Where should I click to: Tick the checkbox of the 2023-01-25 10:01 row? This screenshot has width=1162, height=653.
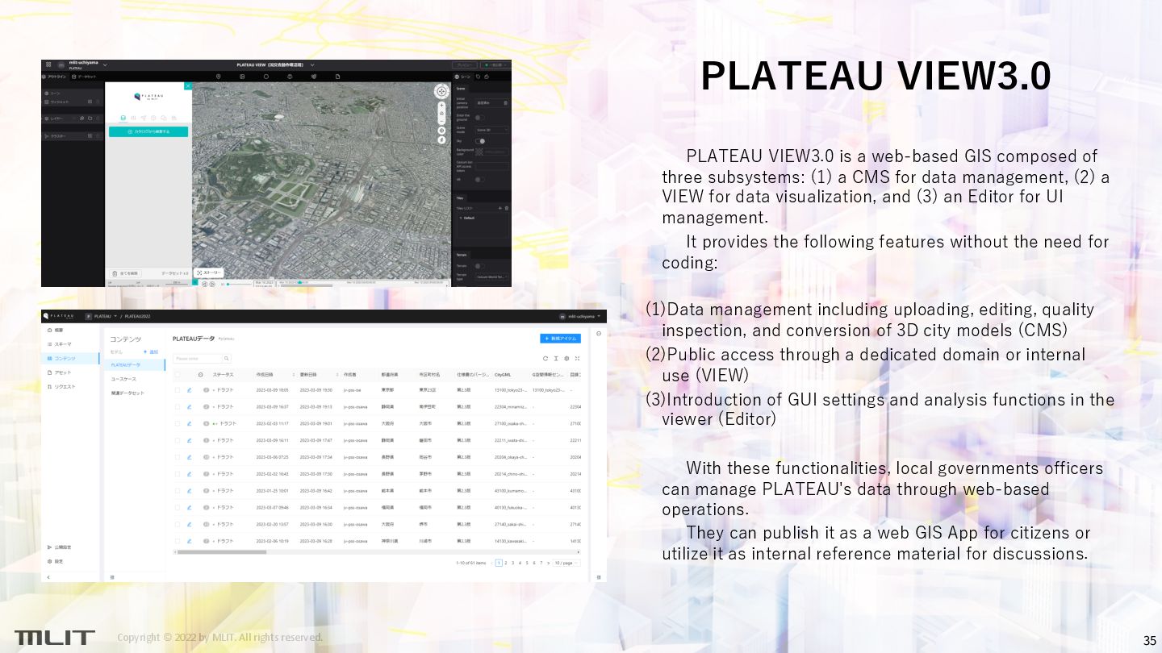(178, 490)
